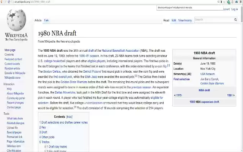
Task: Click the page icon beside the URL
Action: 13,2
